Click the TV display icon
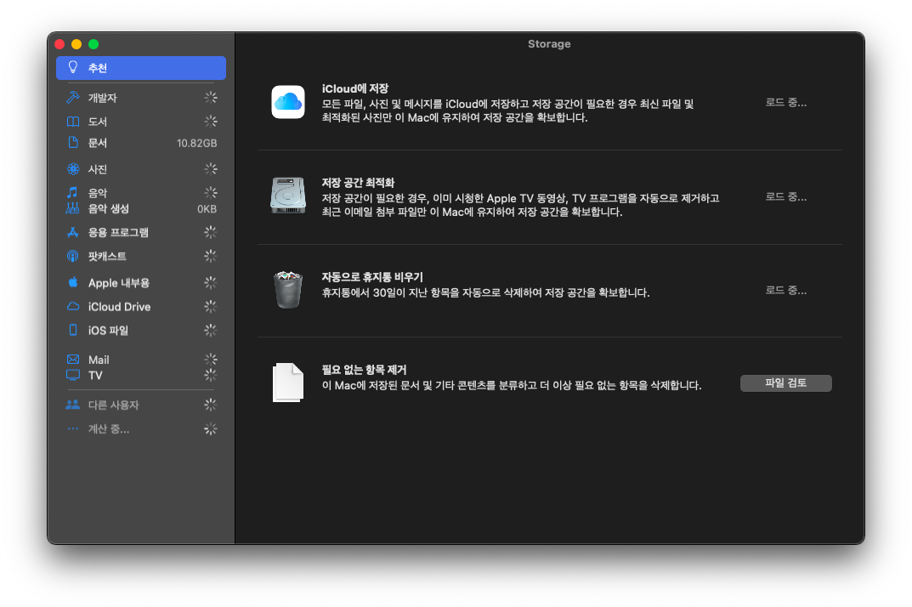912x607 pixels. pyautogui.click(x=73, y=376)
